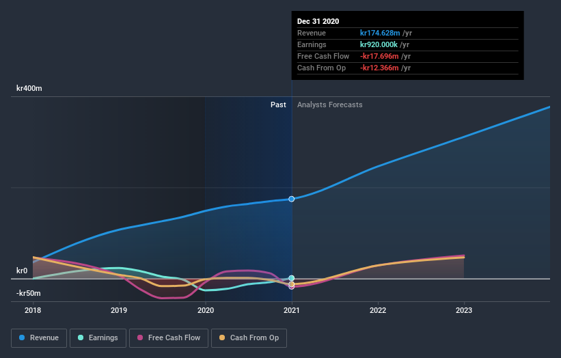The image size is (561, 358).
Task: Click the 2022 x-axis label
Action: pos(378,310)
